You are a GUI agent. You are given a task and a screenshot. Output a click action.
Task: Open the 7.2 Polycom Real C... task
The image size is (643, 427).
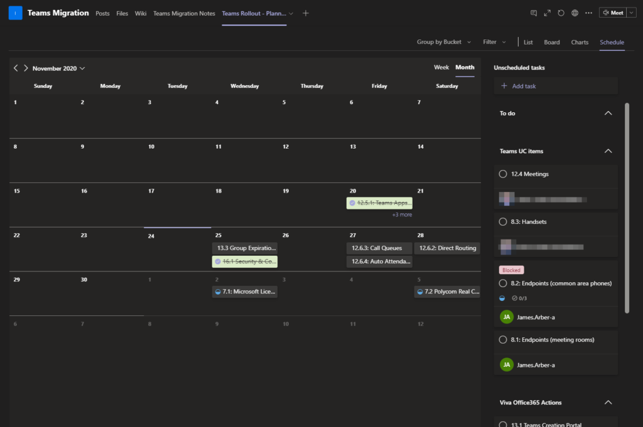(x=447, y=292)
